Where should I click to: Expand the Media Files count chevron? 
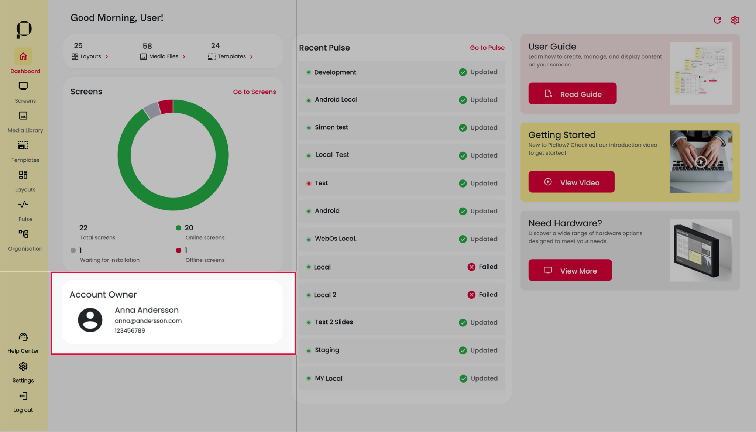click(184, 57)
